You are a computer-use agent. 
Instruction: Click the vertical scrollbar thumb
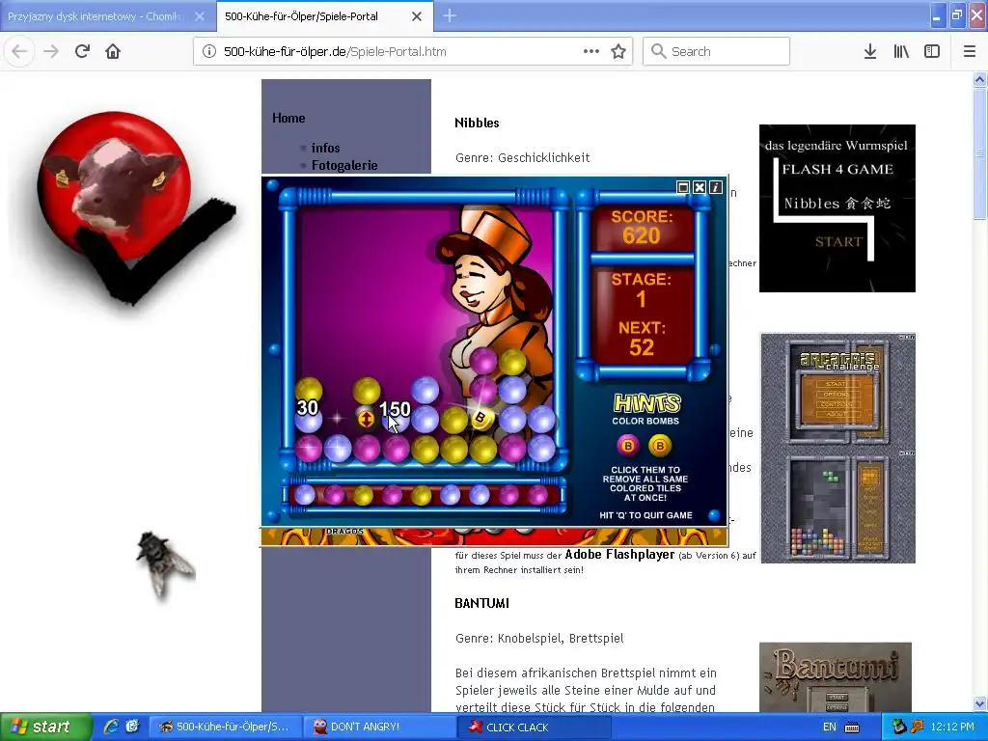[x=979, y=153]
